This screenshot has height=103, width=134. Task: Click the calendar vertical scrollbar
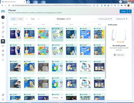tap(106, 52)
